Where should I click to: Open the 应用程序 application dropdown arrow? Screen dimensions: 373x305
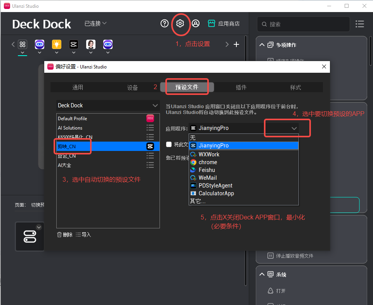294,128
